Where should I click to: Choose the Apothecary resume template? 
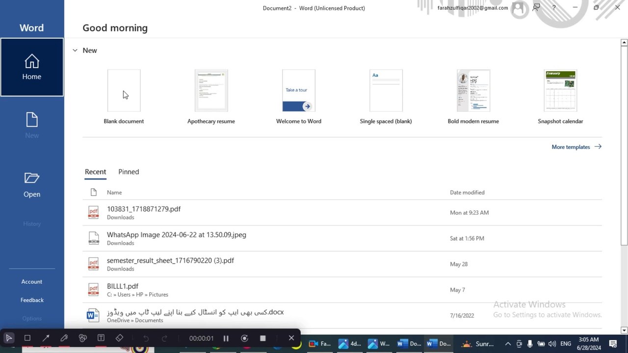point(211,97)
